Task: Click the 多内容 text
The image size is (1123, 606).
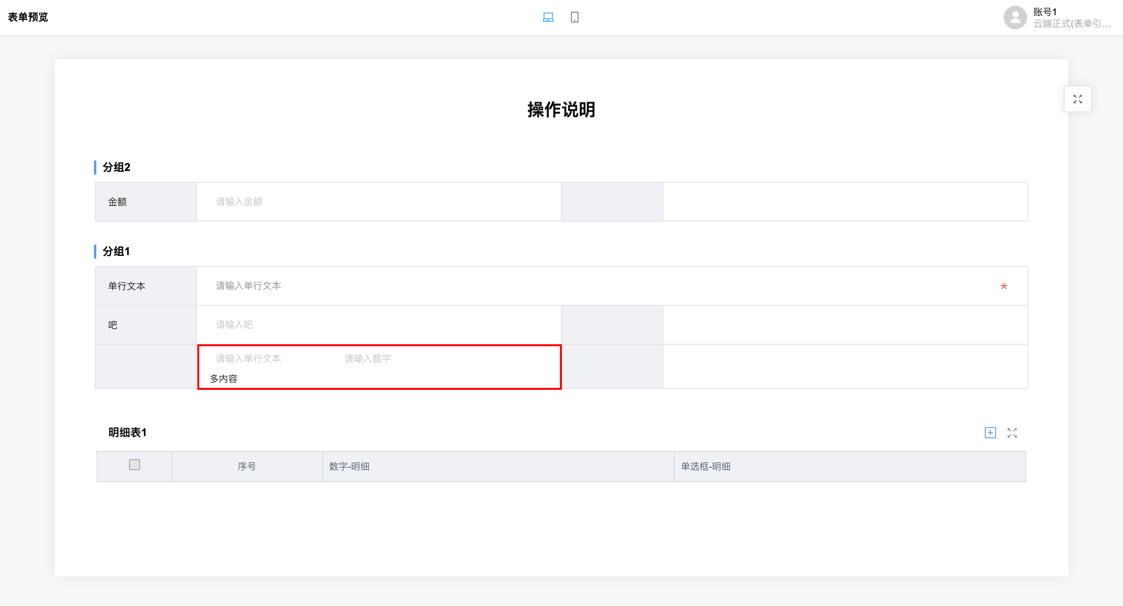Action: point(223,379)
